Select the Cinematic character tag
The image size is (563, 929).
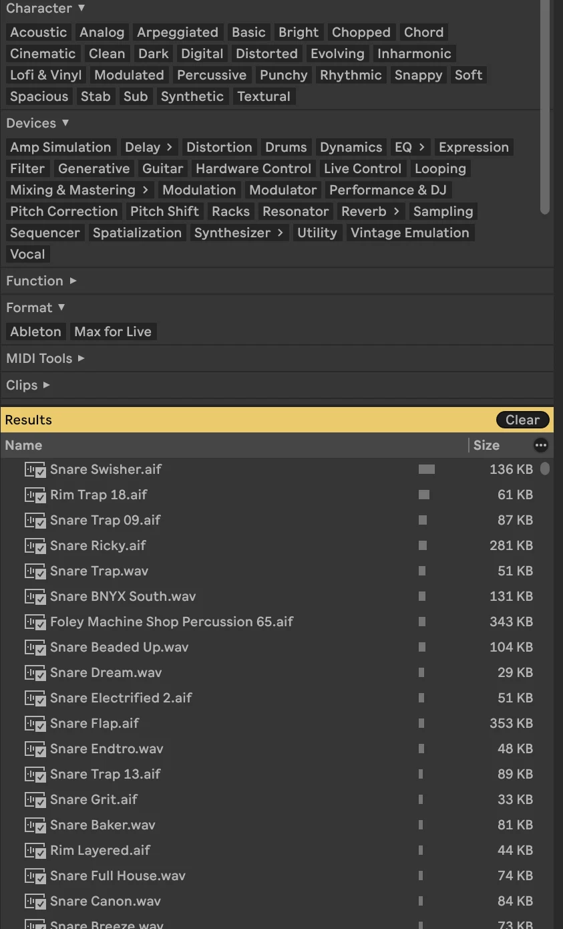(43, 53)
